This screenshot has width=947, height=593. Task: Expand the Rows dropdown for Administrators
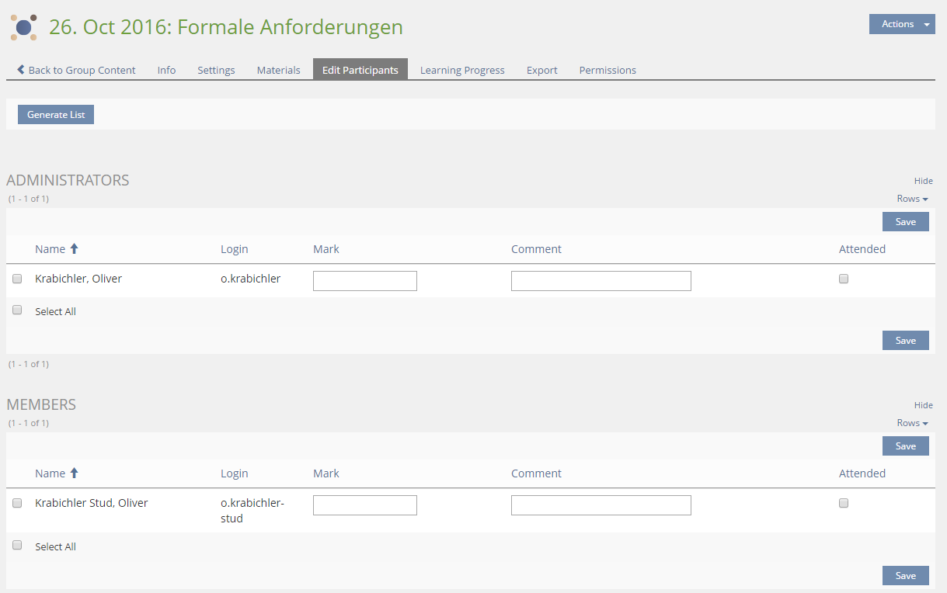(912, 199)
